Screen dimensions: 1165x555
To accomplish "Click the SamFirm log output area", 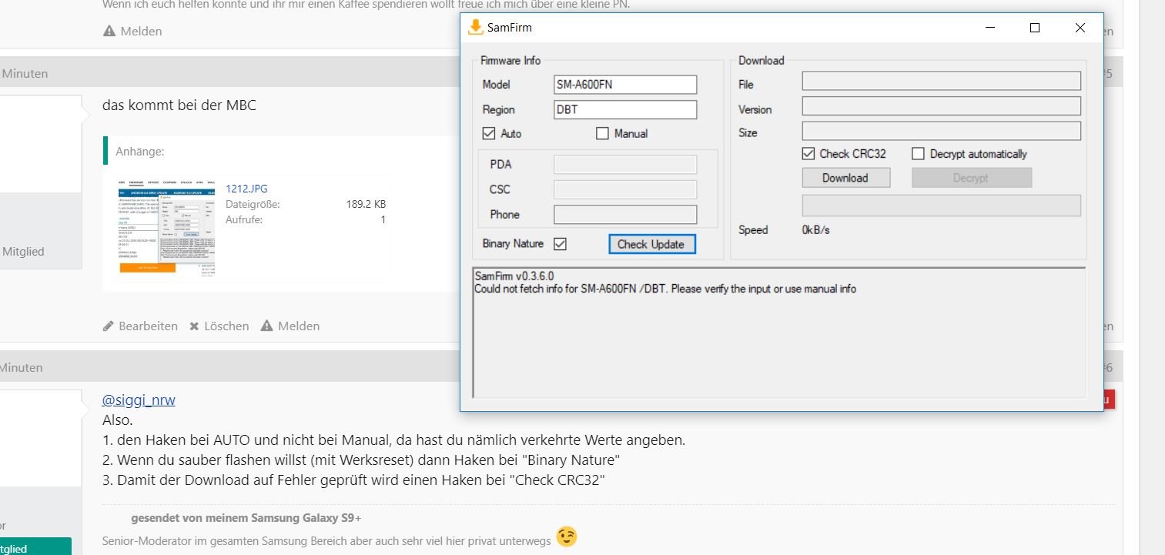I will click(779, 333).
